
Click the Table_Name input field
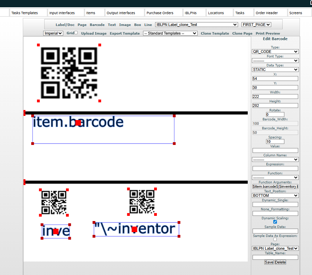[275, 257]
